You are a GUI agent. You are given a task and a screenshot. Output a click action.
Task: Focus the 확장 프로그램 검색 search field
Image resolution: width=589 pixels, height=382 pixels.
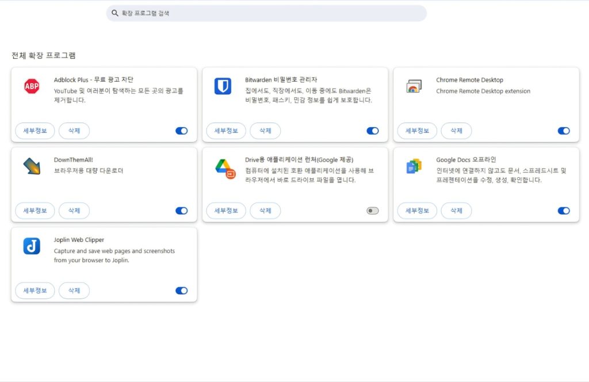pyautogui.click(x=266, y=13)
